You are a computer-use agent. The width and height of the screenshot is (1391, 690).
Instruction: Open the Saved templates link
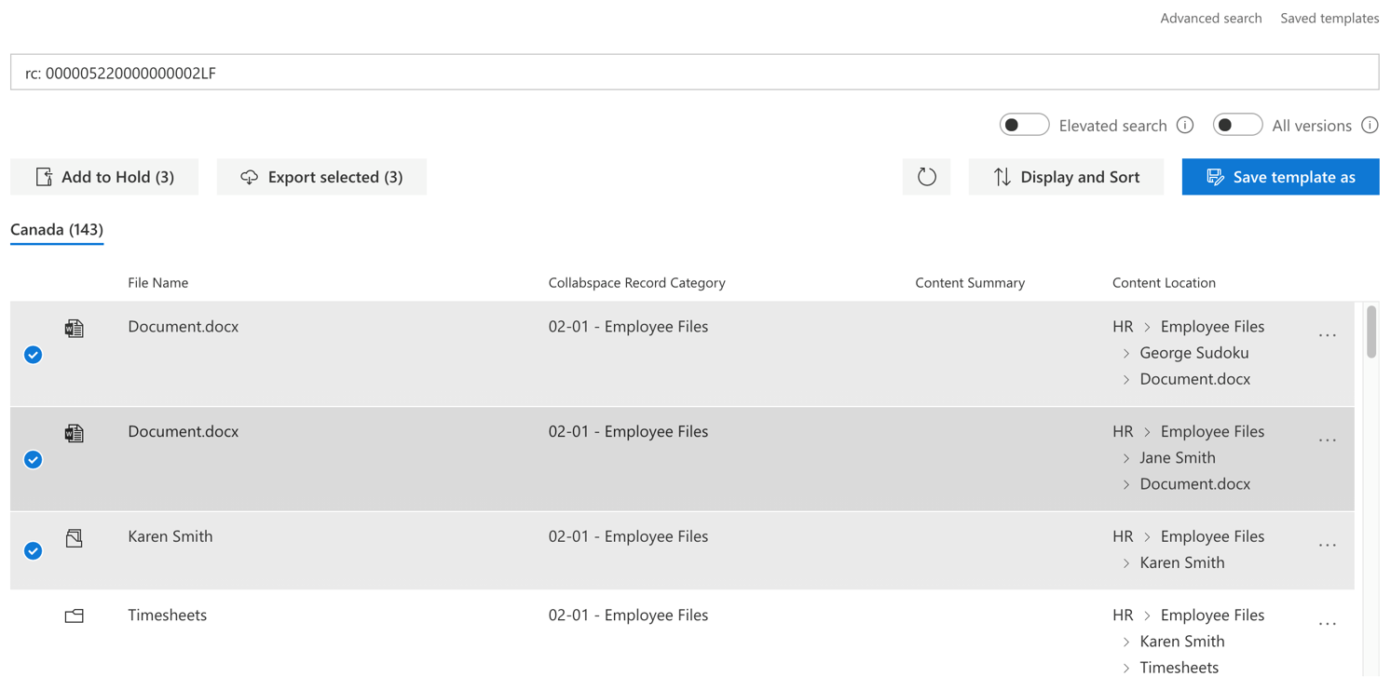point(1330,18)
